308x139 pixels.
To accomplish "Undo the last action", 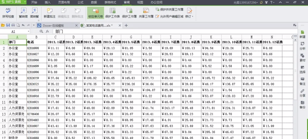I will tap(23, 25).
